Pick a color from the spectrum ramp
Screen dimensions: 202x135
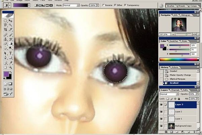click(x=179, y=59)
